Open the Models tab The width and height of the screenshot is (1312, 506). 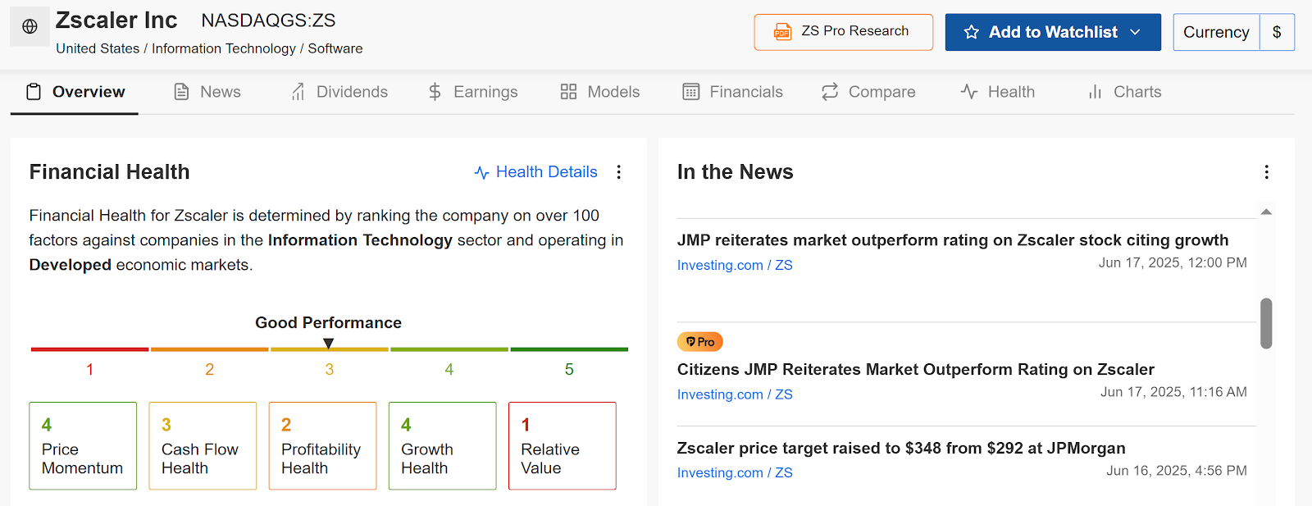[599, 92]
